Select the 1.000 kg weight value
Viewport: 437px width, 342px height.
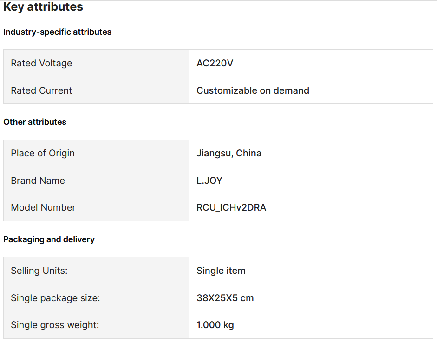coord(215,325)
